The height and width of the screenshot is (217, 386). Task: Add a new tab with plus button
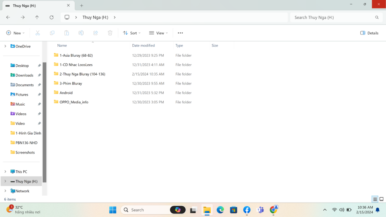coord(82,5)
